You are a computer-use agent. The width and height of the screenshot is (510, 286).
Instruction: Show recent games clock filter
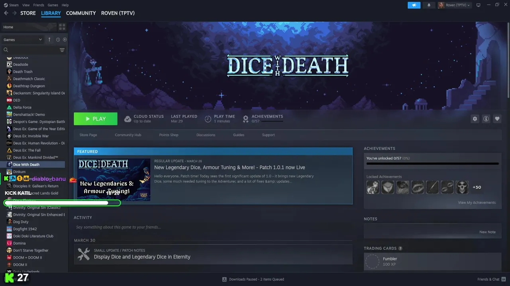tap(58, 40)
